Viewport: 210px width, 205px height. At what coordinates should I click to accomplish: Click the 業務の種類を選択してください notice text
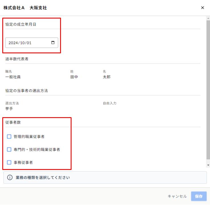pyautogui.click(x=43, y=178)
